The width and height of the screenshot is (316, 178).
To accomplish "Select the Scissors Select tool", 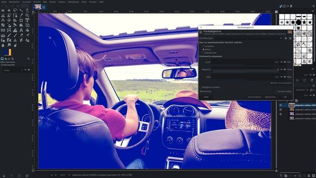I will click(x=3, y=15).
